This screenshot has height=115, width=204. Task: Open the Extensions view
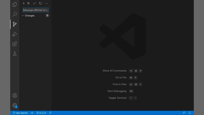(x=15, y=44)
